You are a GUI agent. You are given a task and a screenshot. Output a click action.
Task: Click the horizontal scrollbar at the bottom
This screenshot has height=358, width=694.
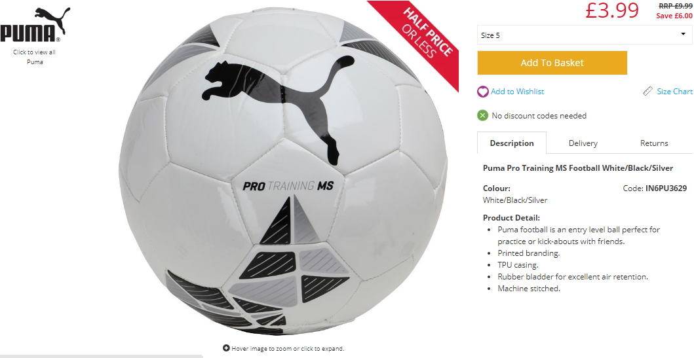(102, 356)
